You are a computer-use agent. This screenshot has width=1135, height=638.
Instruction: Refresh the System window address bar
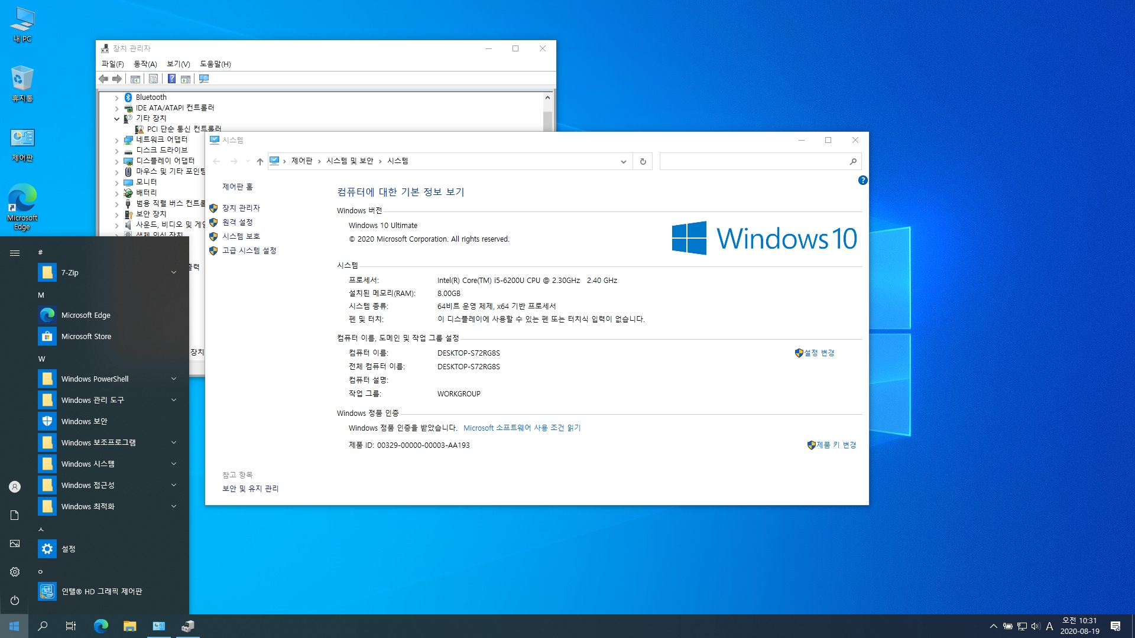tap(643, 161)
